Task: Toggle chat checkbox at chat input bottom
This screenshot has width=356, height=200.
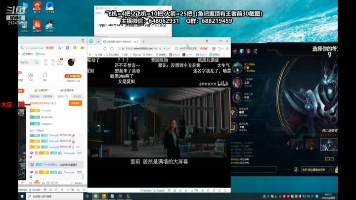Action: pos(73,183)
